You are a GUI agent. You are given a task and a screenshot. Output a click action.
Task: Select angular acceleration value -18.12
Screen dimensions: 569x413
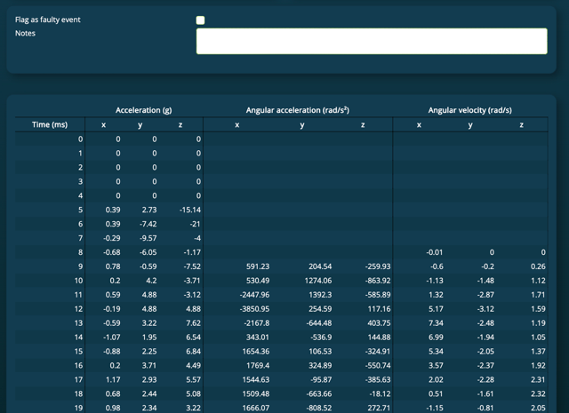coord(381,393)
